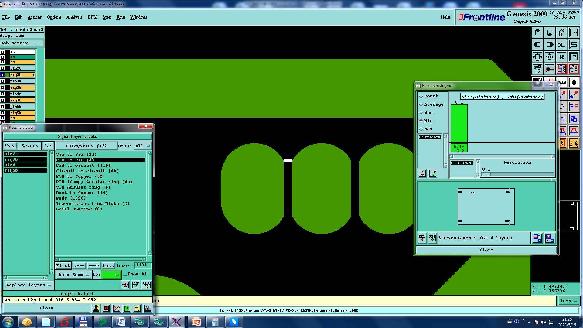Image resolution: width=583 pixels, height=328 pixels.
Task: Open the File menu
Action: [x=6, y=17]
